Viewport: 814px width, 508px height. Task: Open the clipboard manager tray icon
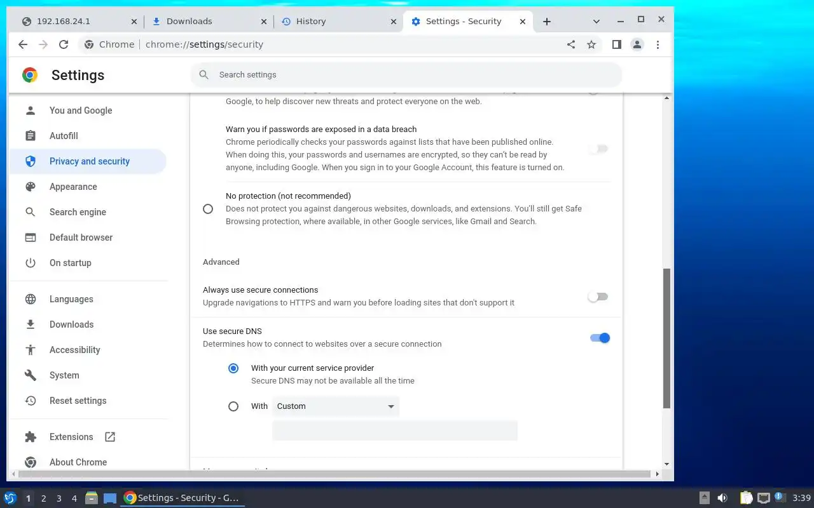746,498
